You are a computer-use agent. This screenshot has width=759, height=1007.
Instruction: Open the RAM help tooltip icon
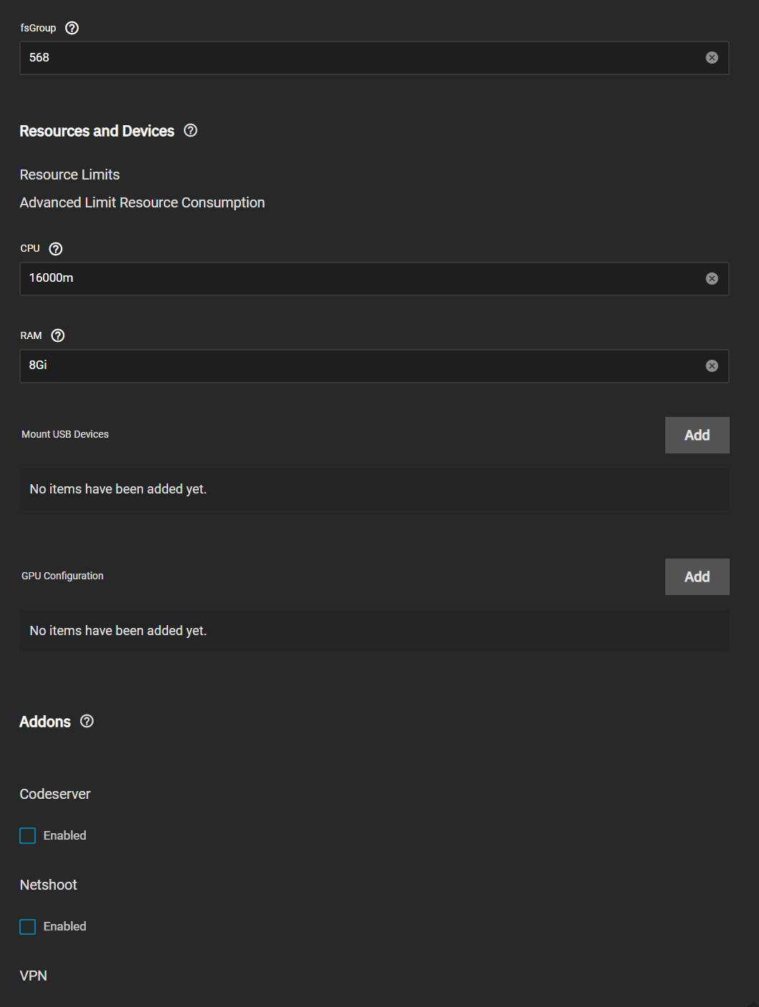pyautogui.click(x=58, y=335)
